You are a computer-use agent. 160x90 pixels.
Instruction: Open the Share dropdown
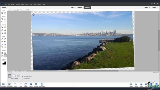pos(155,7)
